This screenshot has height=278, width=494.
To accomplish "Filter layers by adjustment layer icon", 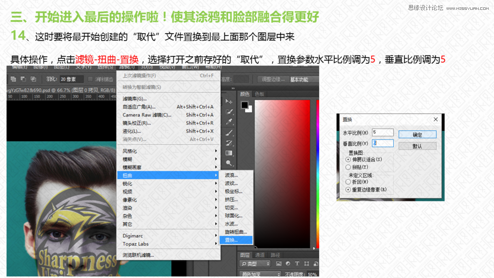I will 288,264.
